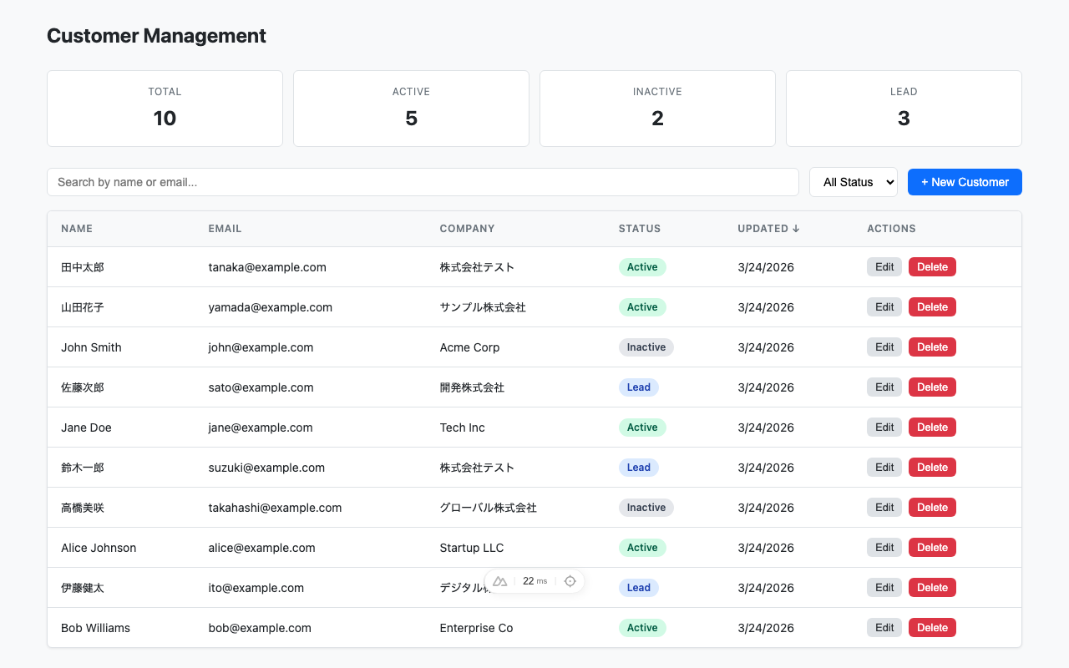The image size is (1069, 668).
Task: Open Nuxt DevTools via the mountain logo
Action: (500, 581)
